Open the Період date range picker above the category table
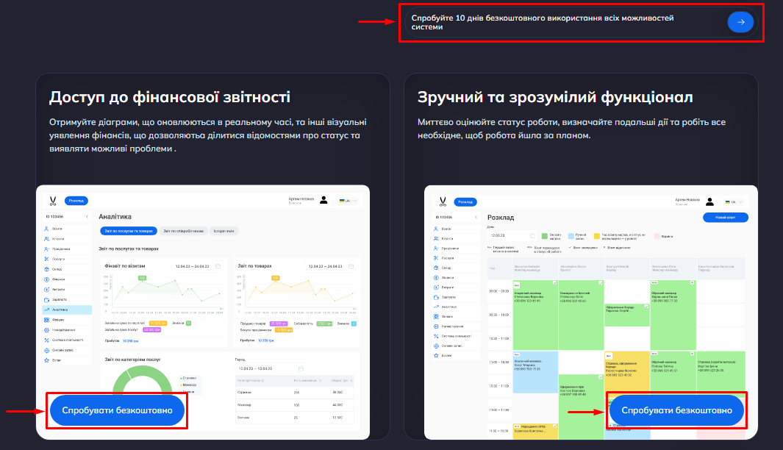 click(x=270, y=368)
